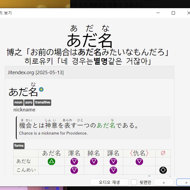Click the 綽名 column header
This screenshot has width=190, height=190.
pos(94,153)
